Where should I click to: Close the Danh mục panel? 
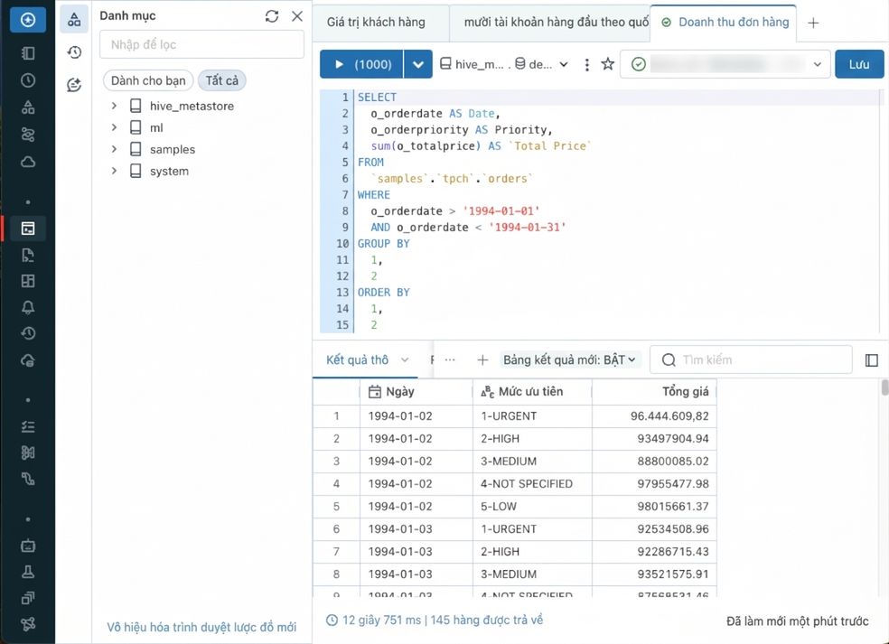(297, 16)
